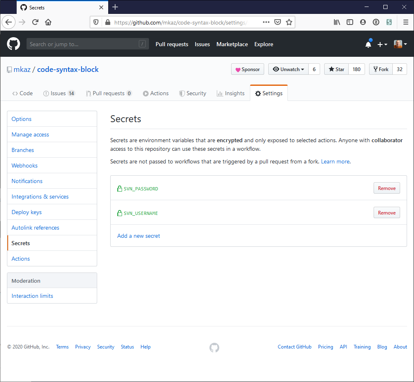View the forks count 32
The image size is (414, 382).
pos(399,69)
